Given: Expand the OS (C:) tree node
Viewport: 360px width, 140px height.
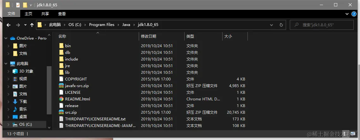Looking at the screenshot, I should click(x=9, y=124).
